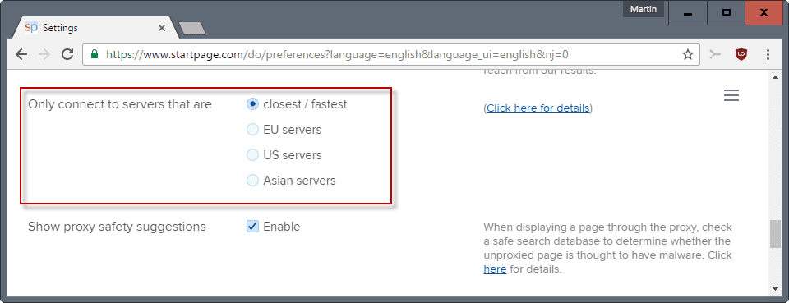Toggle the proxy safety suggestions Enable checkbox
Image resolution: width=789 pixels, height=303 pixels.
pos(252,227)
